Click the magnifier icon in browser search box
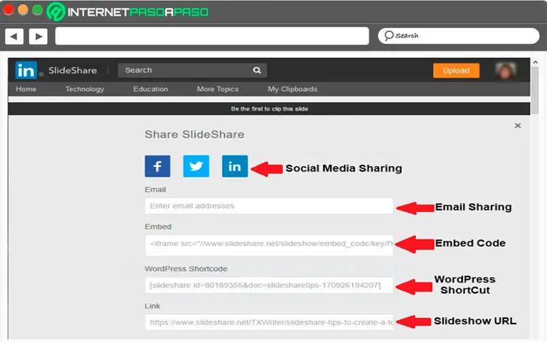The image size is (547, 342). [x=388, y=36]
